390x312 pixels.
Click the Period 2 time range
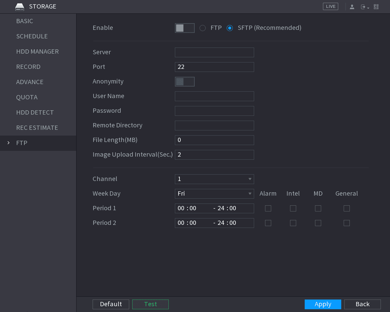pos(214,223)
